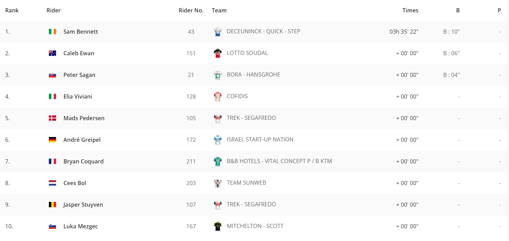Click the Danish flag beside Mads Pedersen
This screenshot has width=509, height=241.
click(x=52, y=118)
